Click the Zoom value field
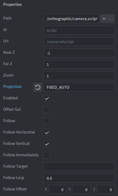Screen dimensions: 118x196 click(79, 76)
